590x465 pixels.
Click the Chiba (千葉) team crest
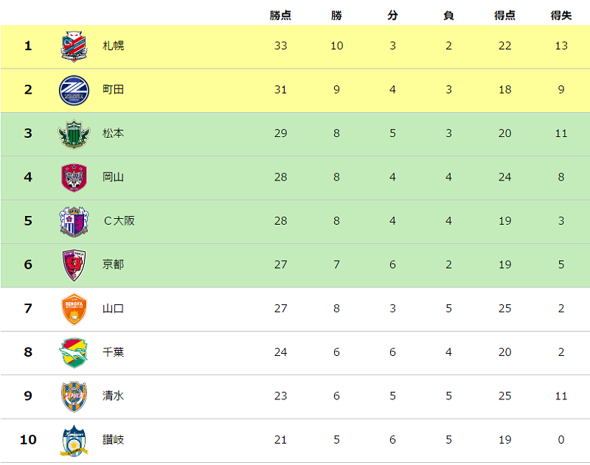point(74,352)
